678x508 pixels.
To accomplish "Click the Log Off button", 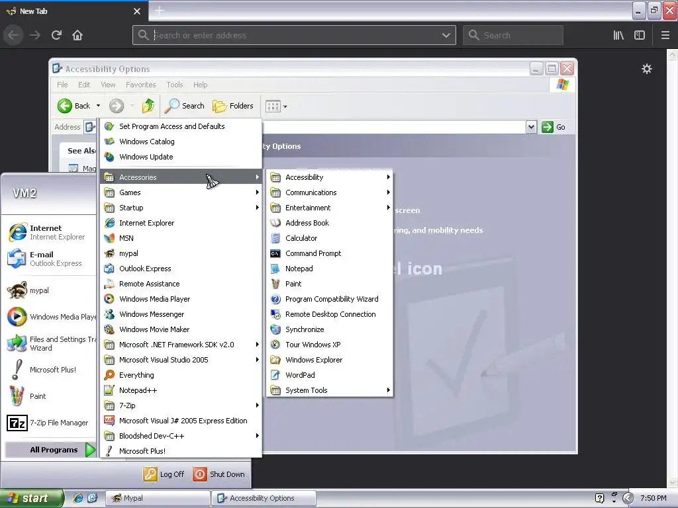I will tap(164, 474).
